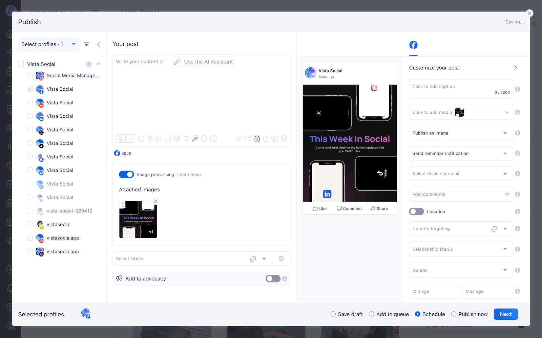Image resolution: width=542 pixels, height=338 pixels.
Task: Select the Add to queue option
Action: pos(372,314)
